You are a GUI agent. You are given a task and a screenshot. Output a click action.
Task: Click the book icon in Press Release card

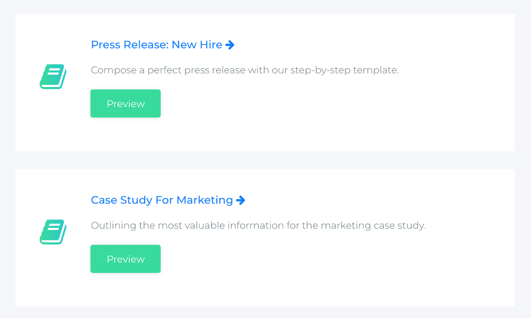point(53,76)
